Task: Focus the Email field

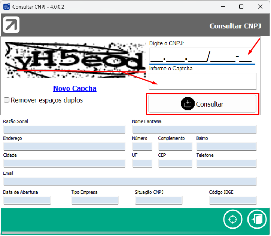Action: (x=130, y=181)
